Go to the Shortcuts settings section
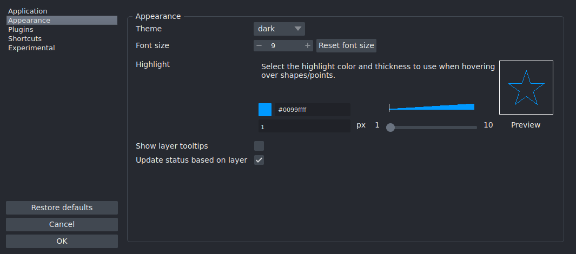 click(x=25, y=39)
